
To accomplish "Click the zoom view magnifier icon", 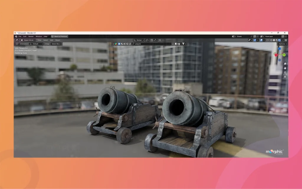I will (285, 64).
